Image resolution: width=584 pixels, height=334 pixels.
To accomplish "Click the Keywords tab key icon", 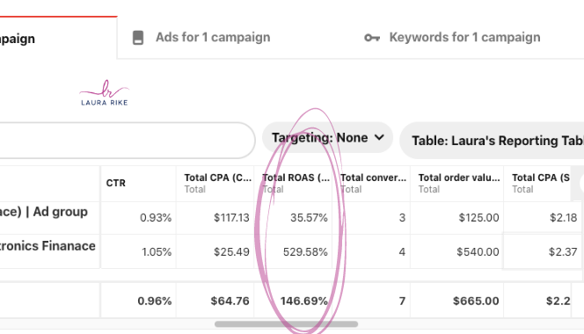I will click(x=372, y=38).
